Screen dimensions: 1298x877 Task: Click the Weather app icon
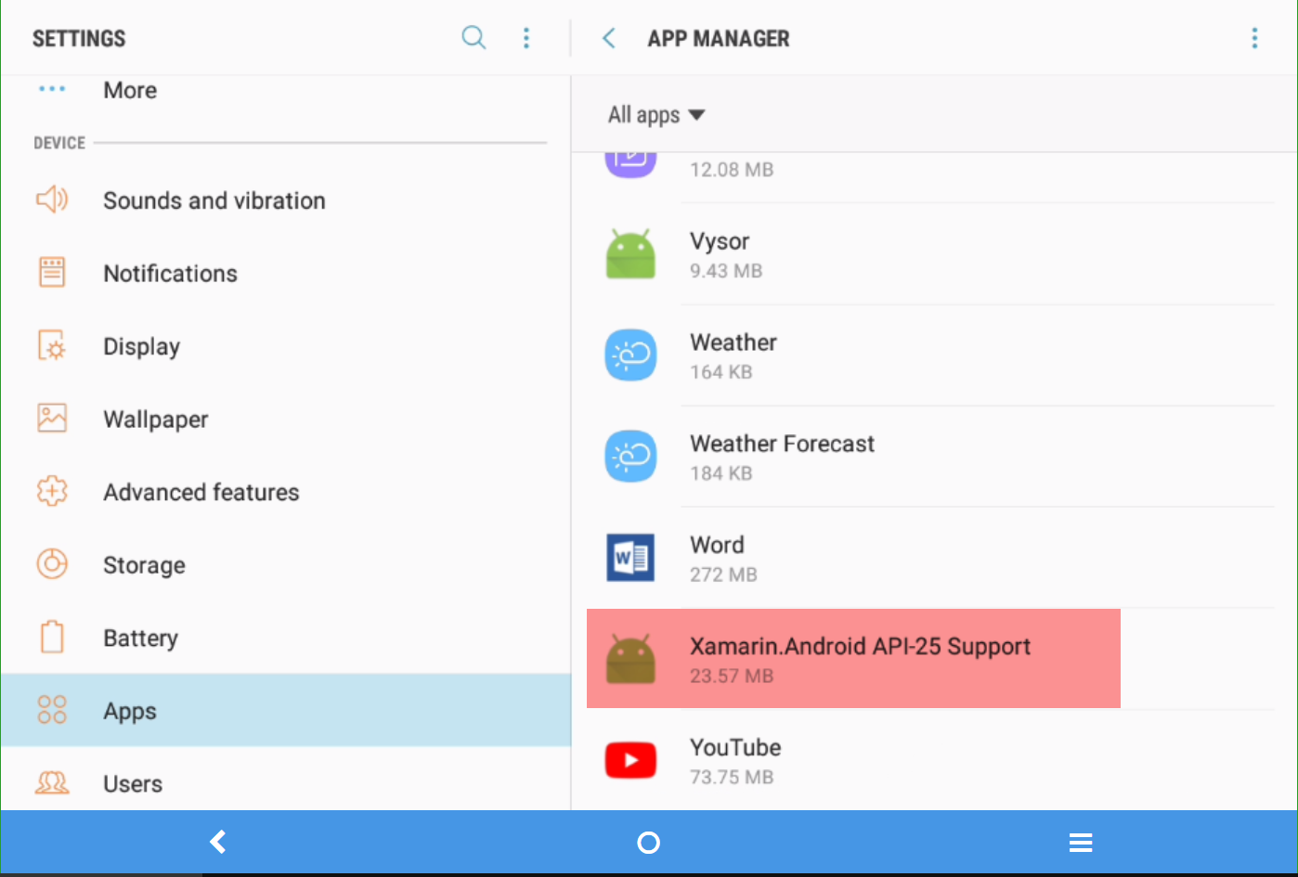point(630,355)
